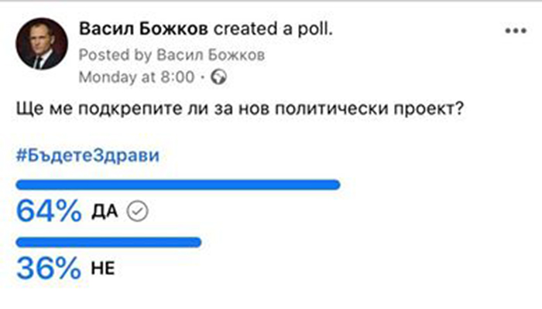542x309 pixels.
Task: Click the 36% percentage number
Action: click(x=49, y=268)
